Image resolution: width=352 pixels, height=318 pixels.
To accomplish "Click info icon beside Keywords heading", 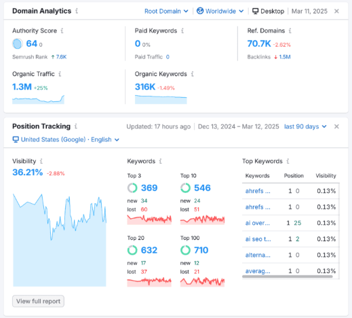I will point(161,161).
